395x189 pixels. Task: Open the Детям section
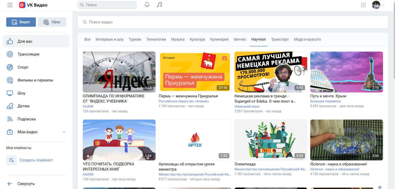36,106
